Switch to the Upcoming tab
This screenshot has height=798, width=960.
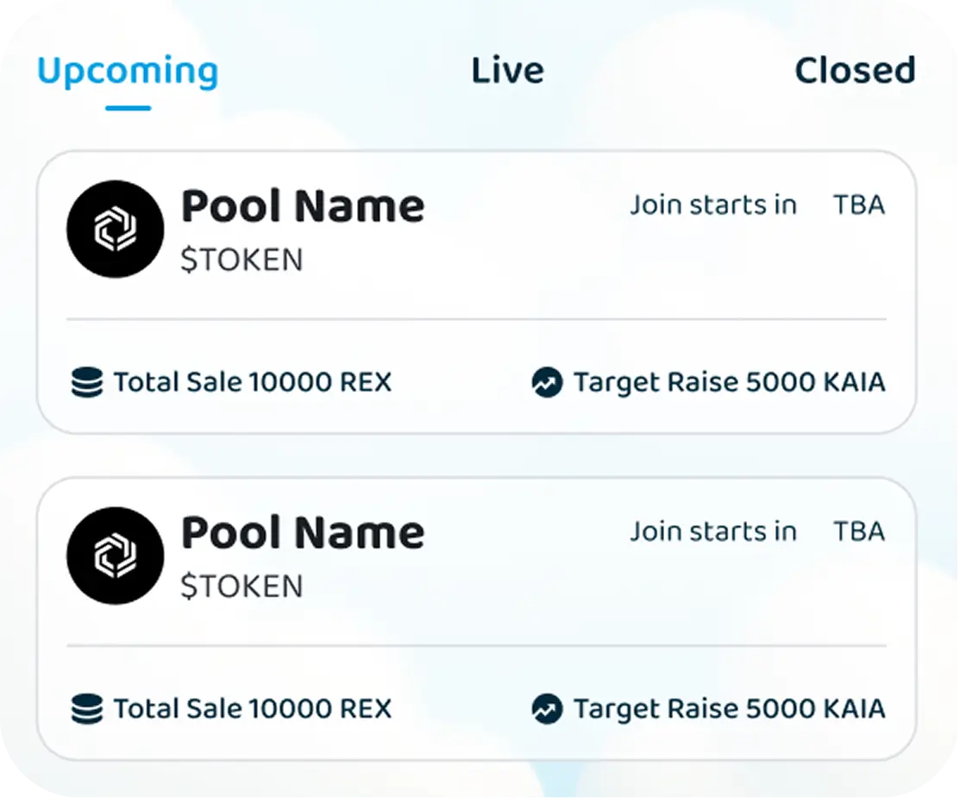coord(128,71)
